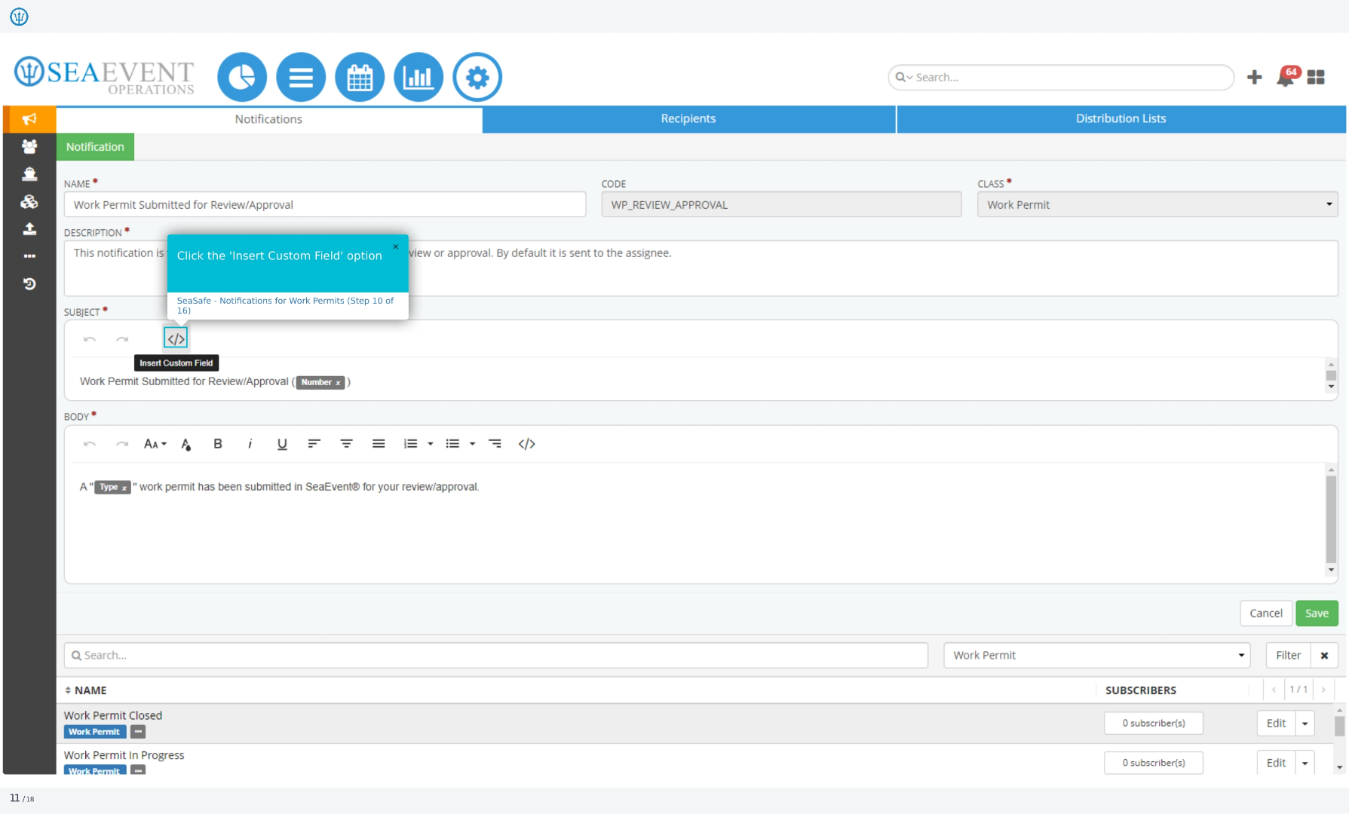Edit the Work Permit In Progress notification
The height and width of the screenshot is (814, 1349).
[x=1276, y=763]
